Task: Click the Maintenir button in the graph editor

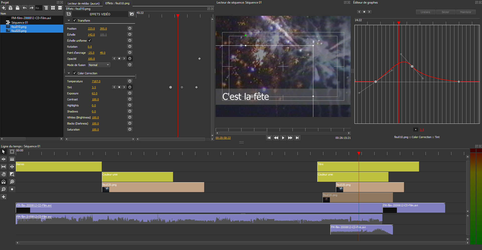Action: (x=465, y=12)
